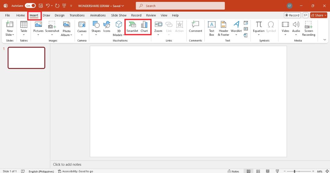The height and width of the screenshot is (173, 330).
Task: Start Slide Show from status bar
Action: tap(277, 171)
